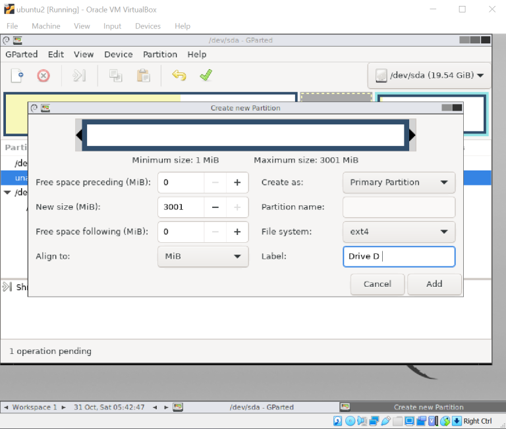Decrease new size with minus button
The height and width of the screenshot is (429, 506).
(215, 207)
